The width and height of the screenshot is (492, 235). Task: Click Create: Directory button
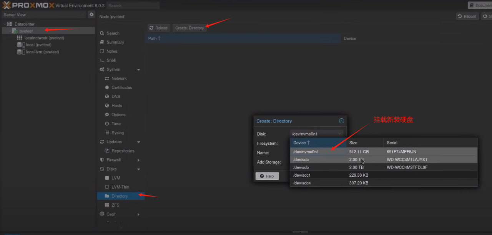[x=189, y=28]
